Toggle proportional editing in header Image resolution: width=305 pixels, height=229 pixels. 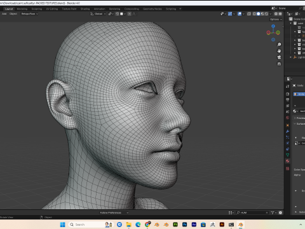[x=130, y=14]
